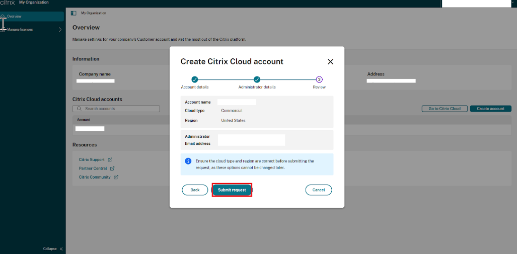517x254 pixels.
Task: Open Overview in the sidebar
Action: coord(32,17)
